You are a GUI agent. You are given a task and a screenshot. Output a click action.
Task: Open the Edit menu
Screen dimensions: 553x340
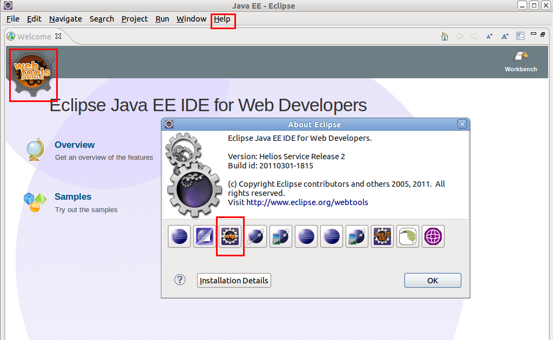pos(34,19)
